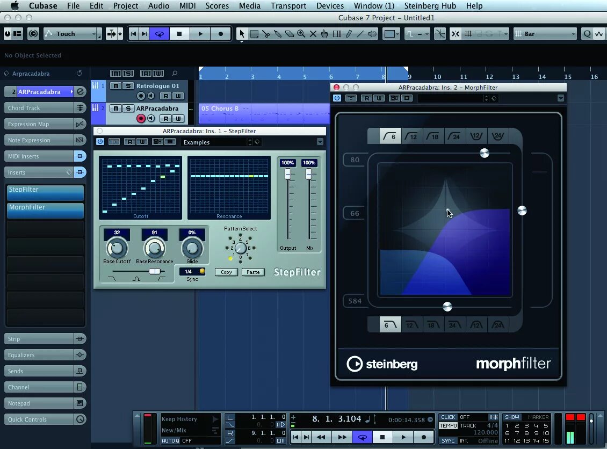607x449 pixels.
Task: Click the 05 Chorus B MIDI clip
Action: (264, 113)
